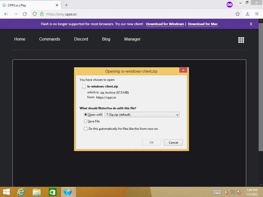Image resolution: width=263 pixels, height=197 pixels.
Task: Open Action Center flag icon
Action: point(239,192)
